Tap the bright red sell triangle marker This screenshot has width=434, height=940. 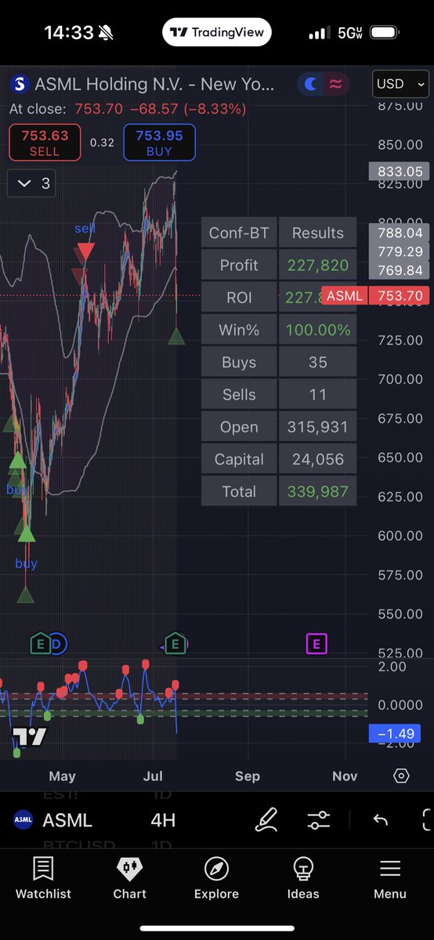point(85,252)
